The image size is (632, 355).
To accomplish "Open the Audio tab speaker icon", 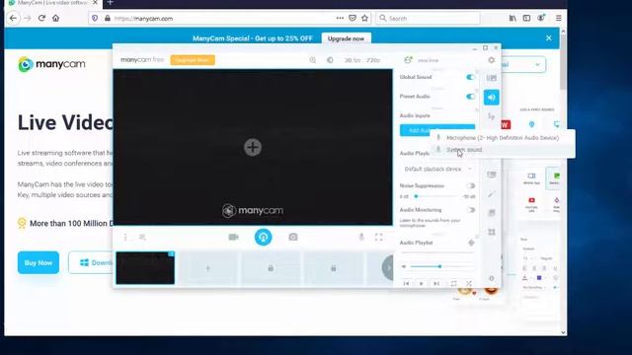I will click(492, 97).
